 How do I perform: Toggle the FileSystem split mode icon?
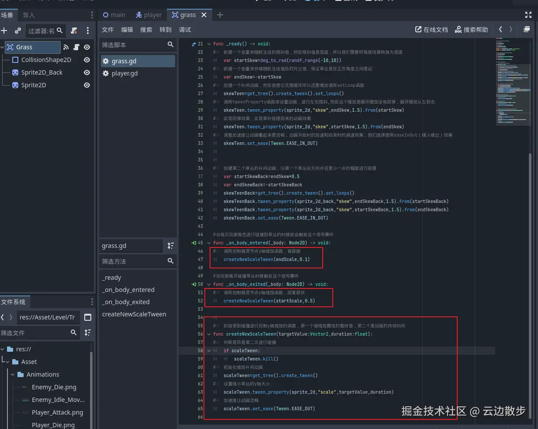(x=87, y=317)
